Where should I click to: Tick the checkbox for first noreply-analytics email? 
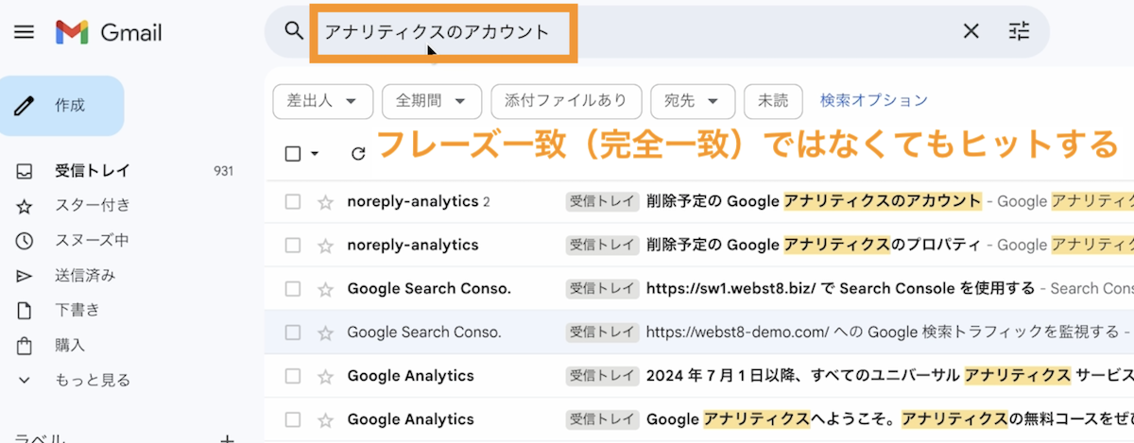click(293, 201)
